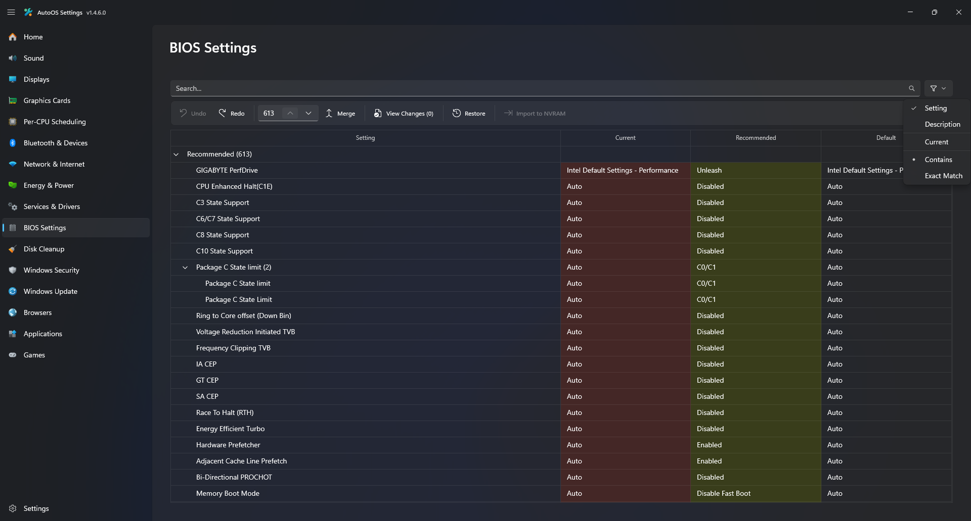The width and height of the screenshot is (971, 521).
Task: Select the Contains match mode
Action: coord(937,160)
